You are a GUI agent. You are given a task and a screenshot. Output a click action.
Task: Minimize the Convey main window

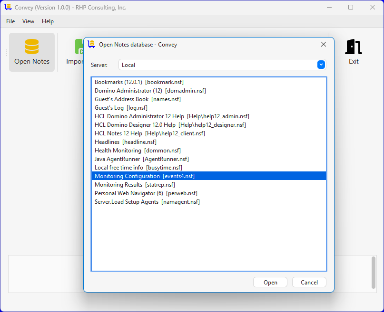(x=329, y=7)
